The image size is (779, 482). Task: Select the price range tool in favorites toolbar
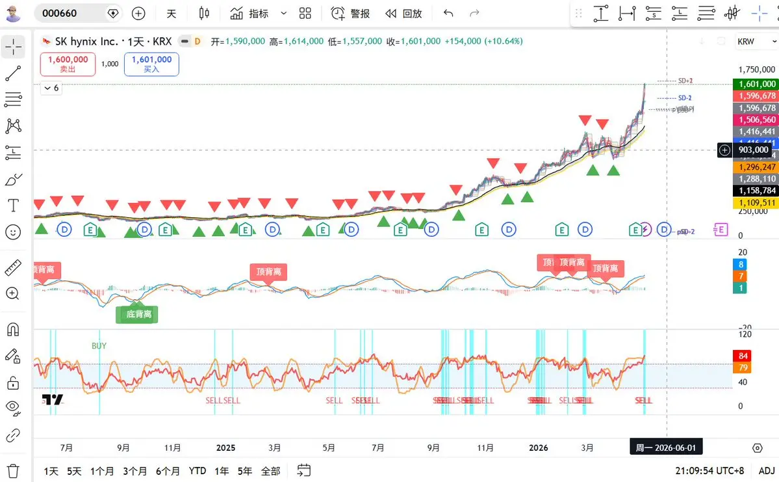[x=600, y=14]
